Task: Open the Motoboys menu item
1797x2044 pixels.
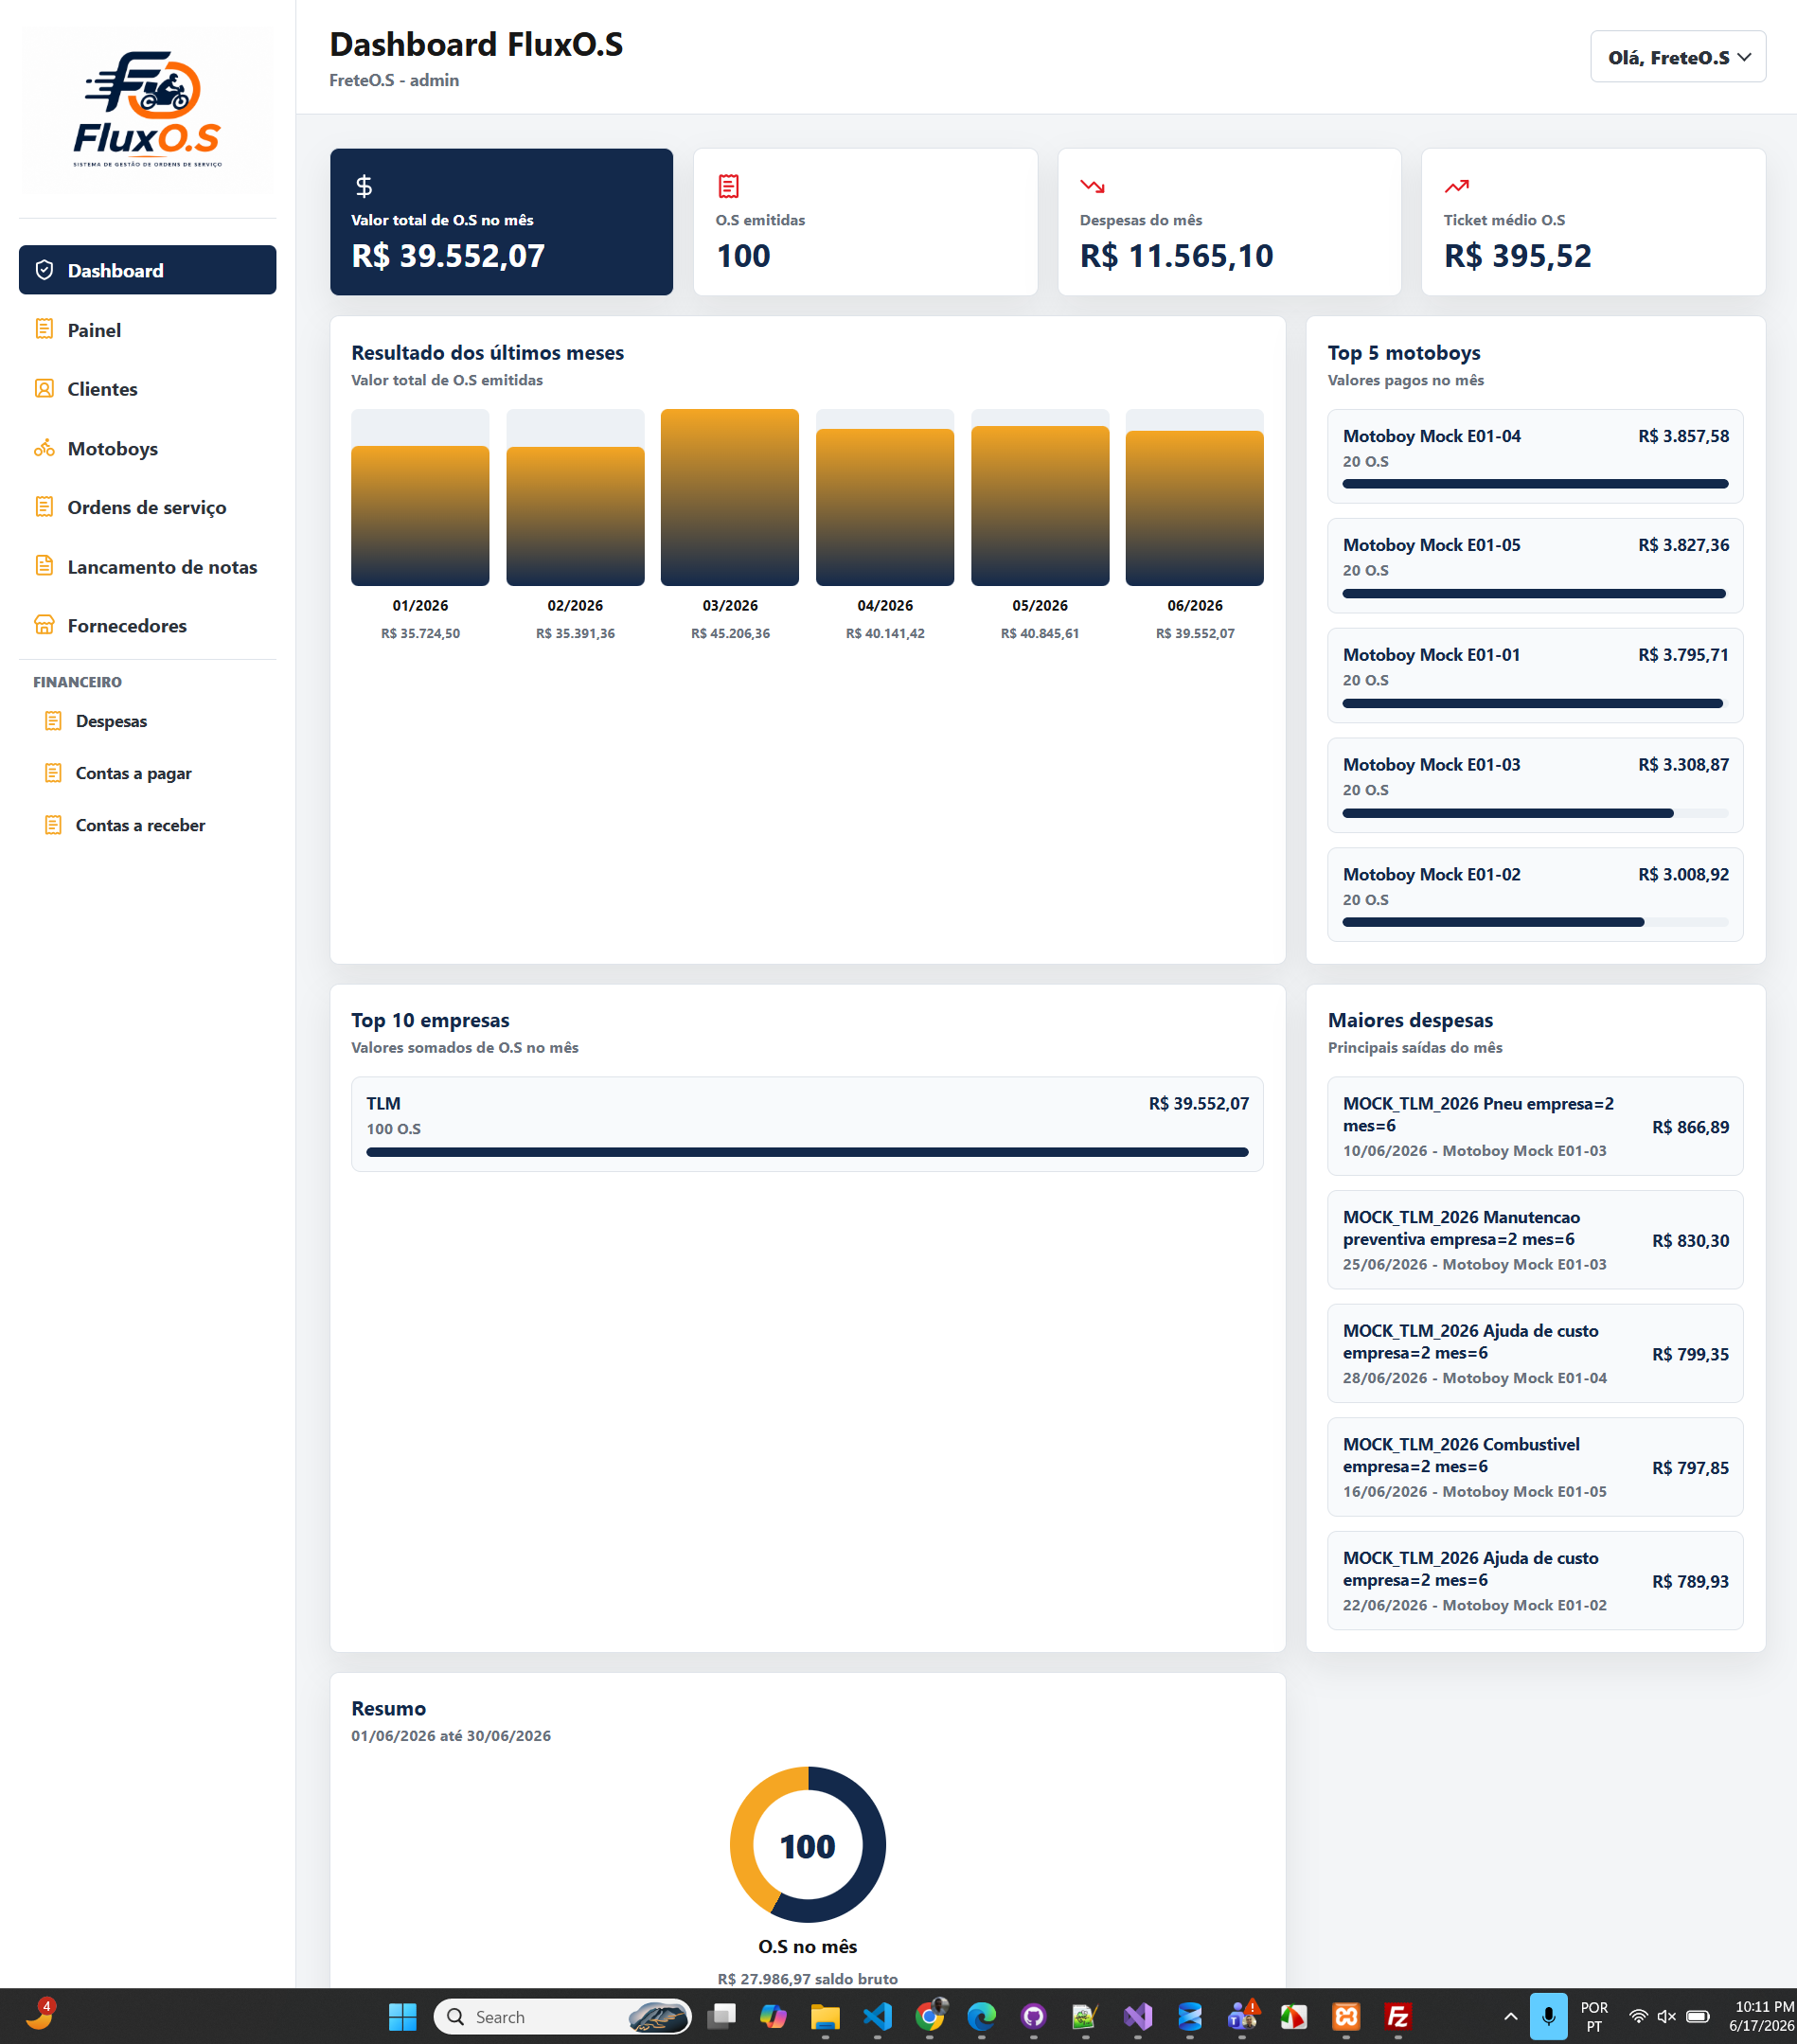Action: click(x=147, y=448)
